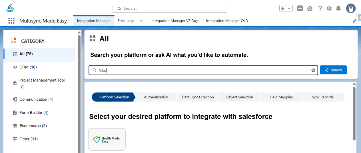Open the Setup gear icon

[329, 9]
